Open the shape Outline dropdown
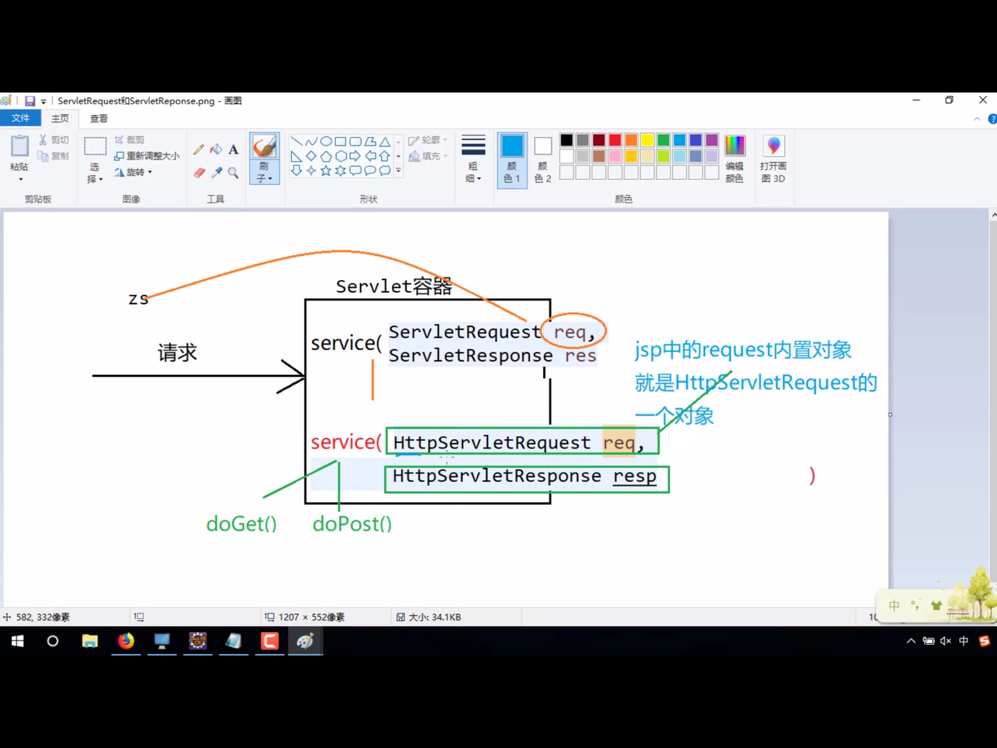This screenshot has width=997, height=748. [x=428, y=140]
